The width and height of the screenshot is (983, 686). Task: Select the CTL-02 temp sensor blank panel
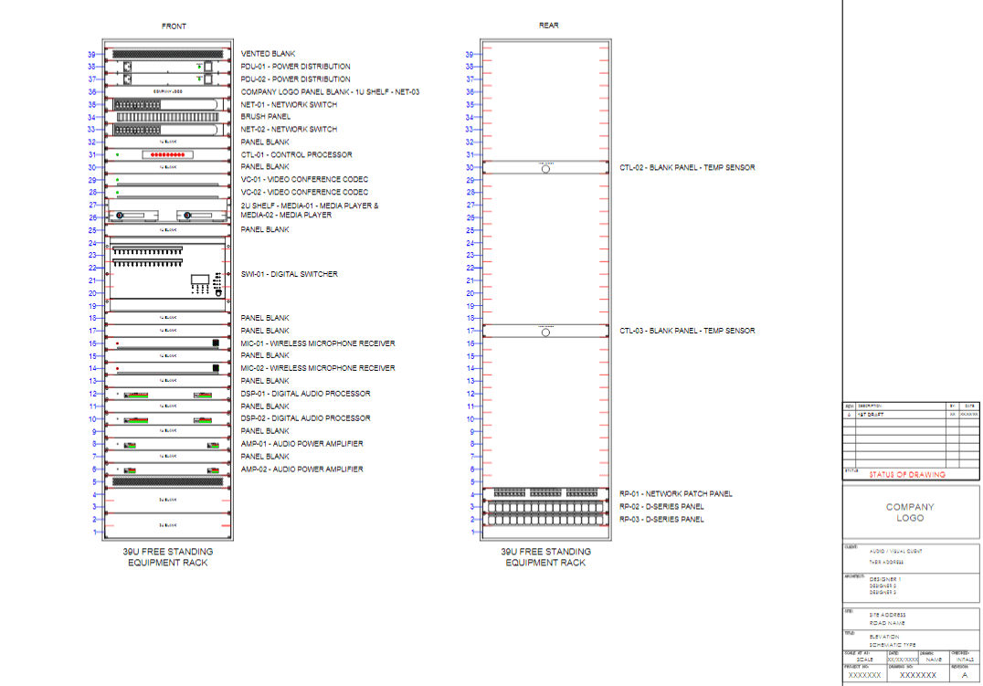tap(545, 167)
